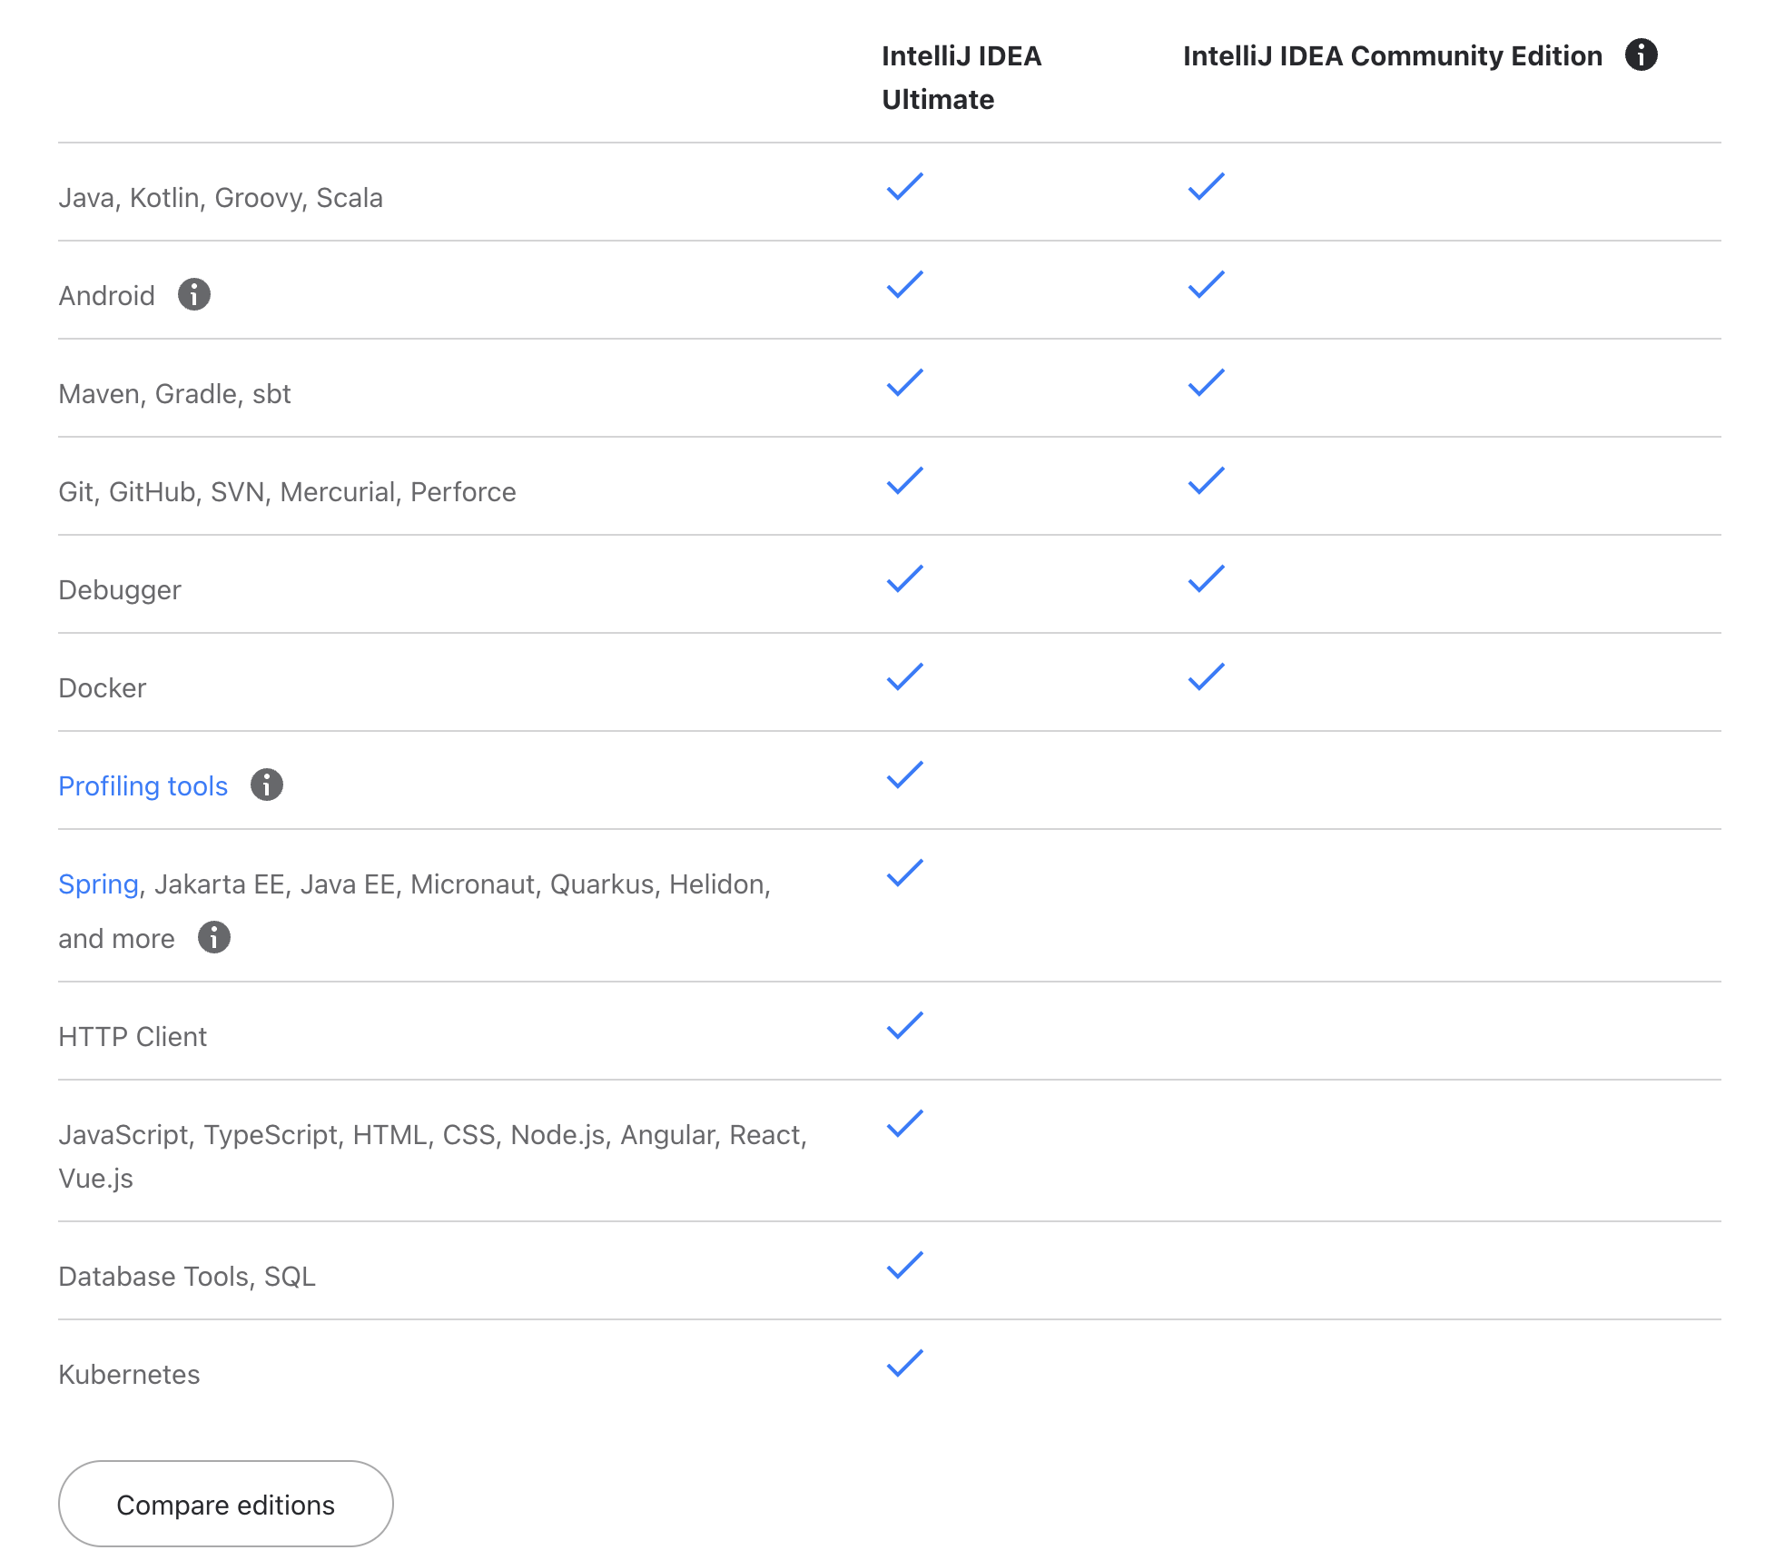The image size is (1765, 1560).
Task: Click the Kubernetes row label
Action: point(129,1374)
